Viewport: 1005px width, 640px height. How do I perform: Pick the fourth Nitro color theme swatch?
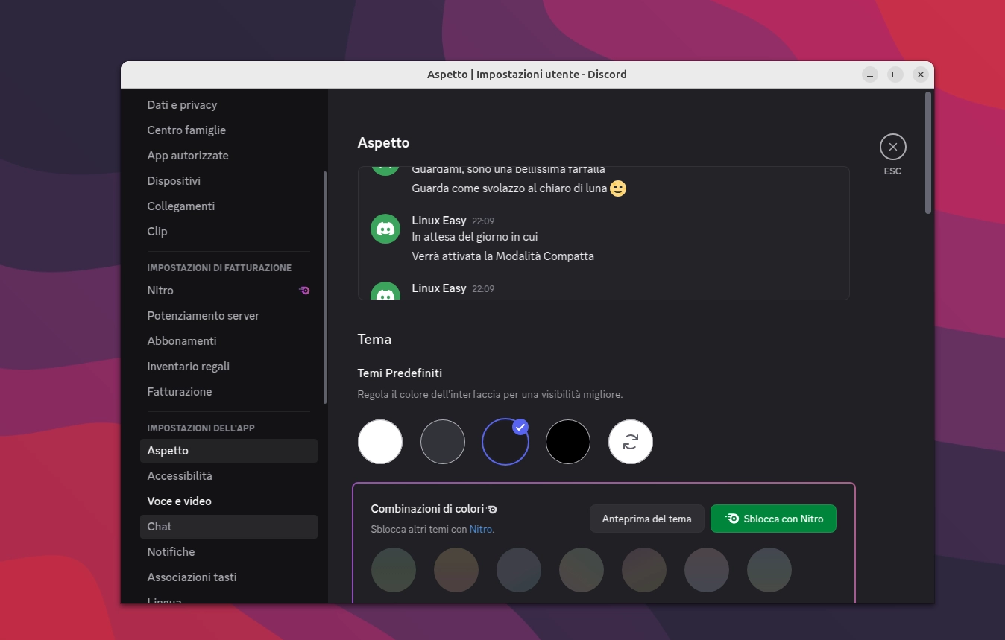[x=582, y=570]
